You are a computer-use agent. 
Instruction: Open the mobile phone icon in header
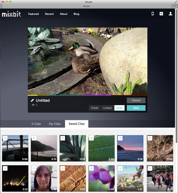point(153,14)
